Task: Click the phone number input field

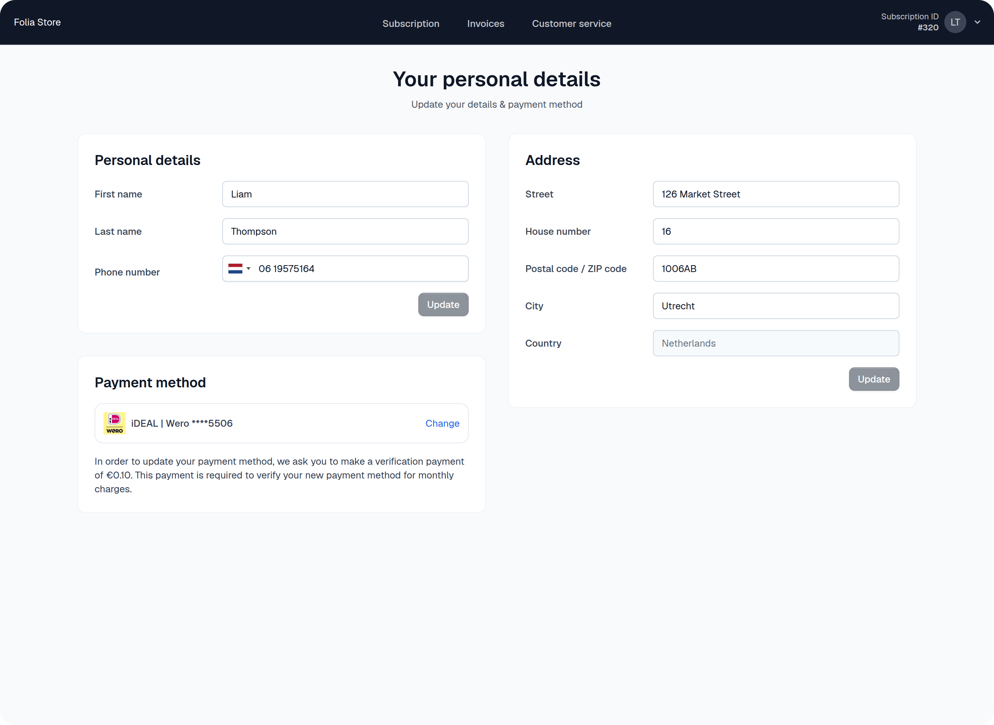Action: (x=360, y=269)
